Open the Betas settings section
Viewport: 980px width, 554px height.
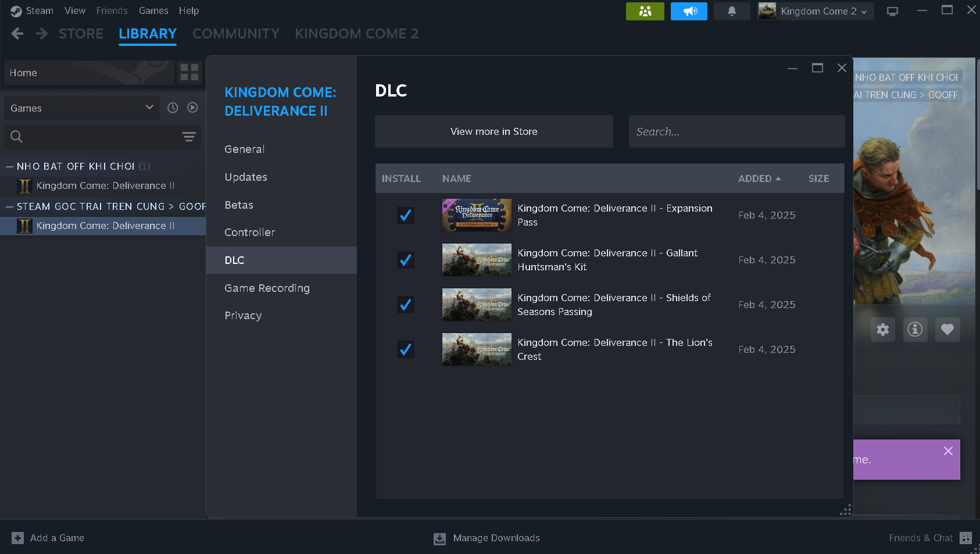pos(281,205)
